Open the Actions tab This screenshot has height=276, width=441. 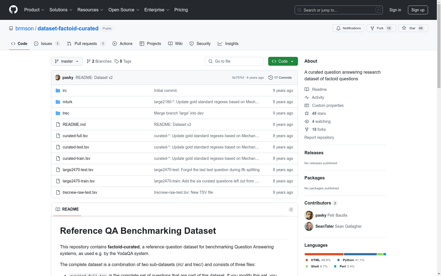(x=122, y=44)
